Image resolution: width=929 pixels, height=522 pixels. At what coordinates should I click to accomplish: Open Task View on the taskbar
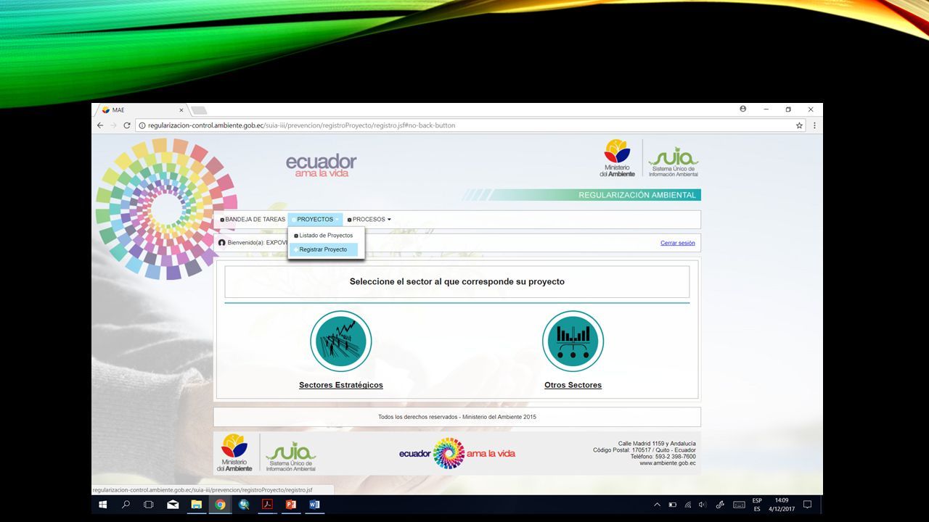(x=149, y=505)
